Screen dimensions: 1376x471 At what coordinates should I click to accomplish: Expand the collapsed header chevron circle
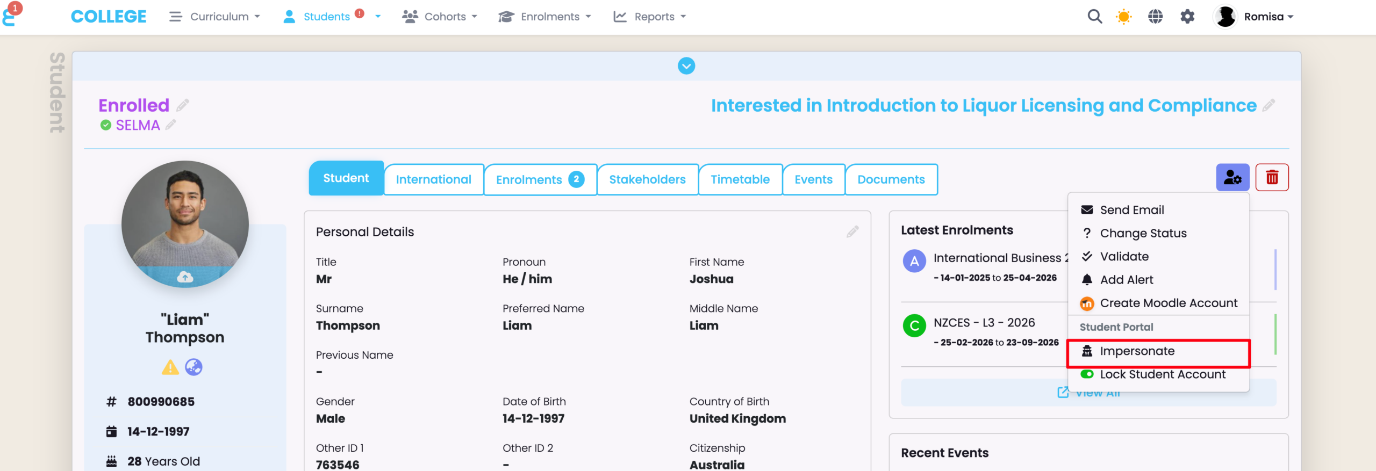pos(686,66)
